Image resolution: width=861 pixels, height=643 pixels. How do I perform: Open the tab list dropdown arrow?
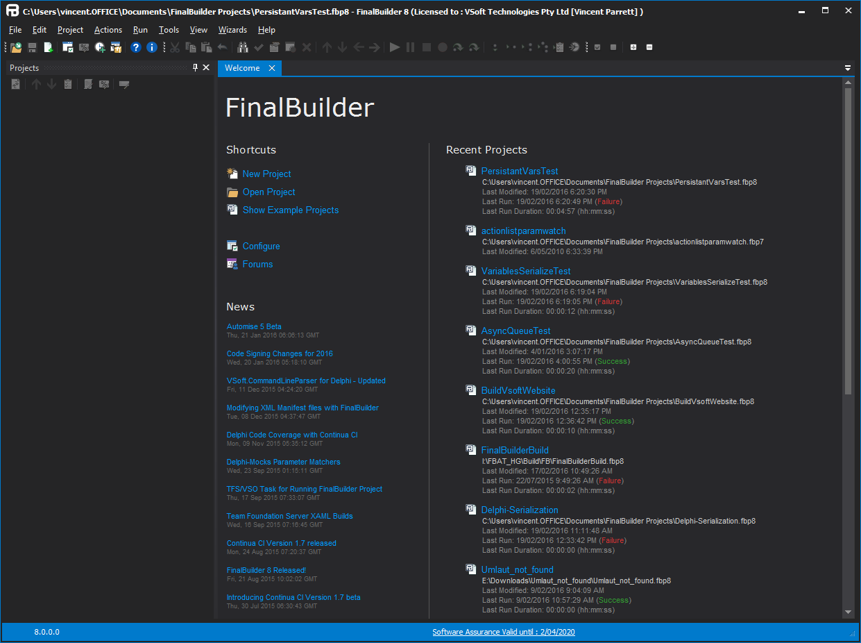click(848, 68)
